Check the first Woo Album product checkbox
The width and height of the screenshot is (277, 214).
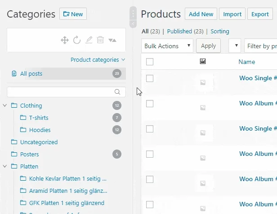[x=150, y=104]
